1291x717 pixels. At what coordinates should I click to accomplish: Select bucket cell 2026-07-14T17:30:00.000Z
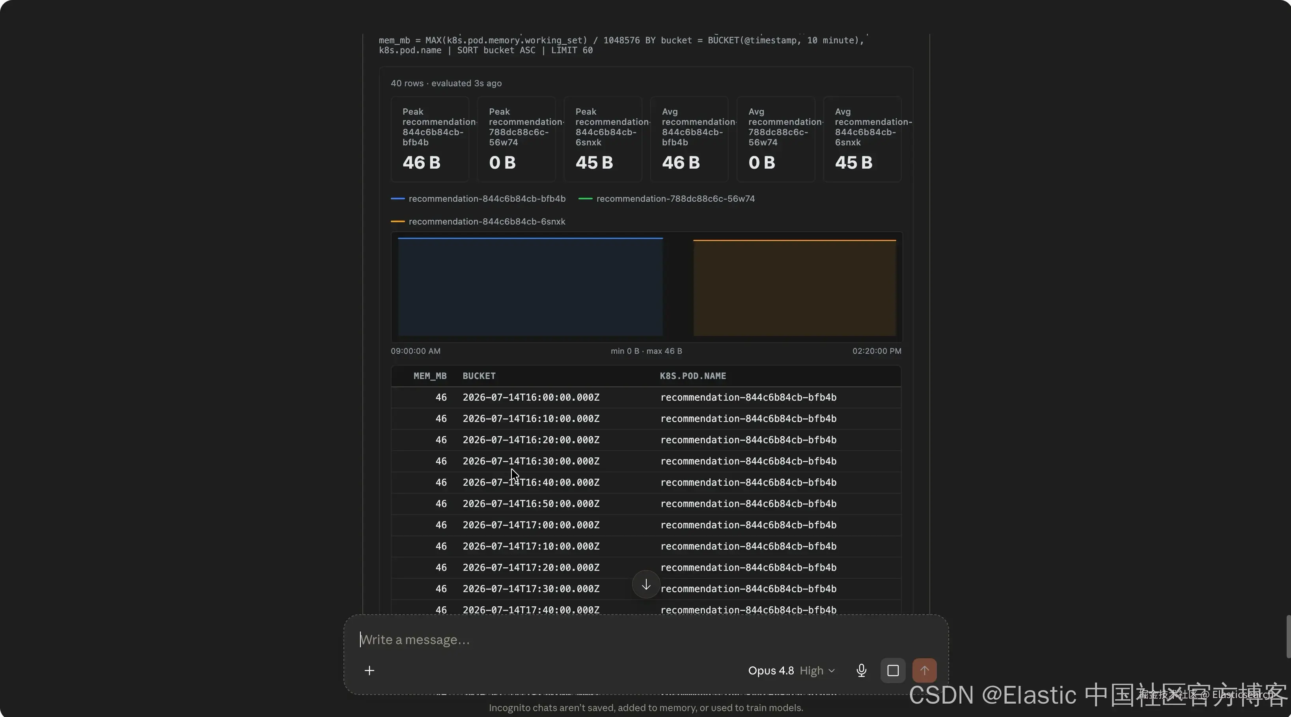(531, 589)
